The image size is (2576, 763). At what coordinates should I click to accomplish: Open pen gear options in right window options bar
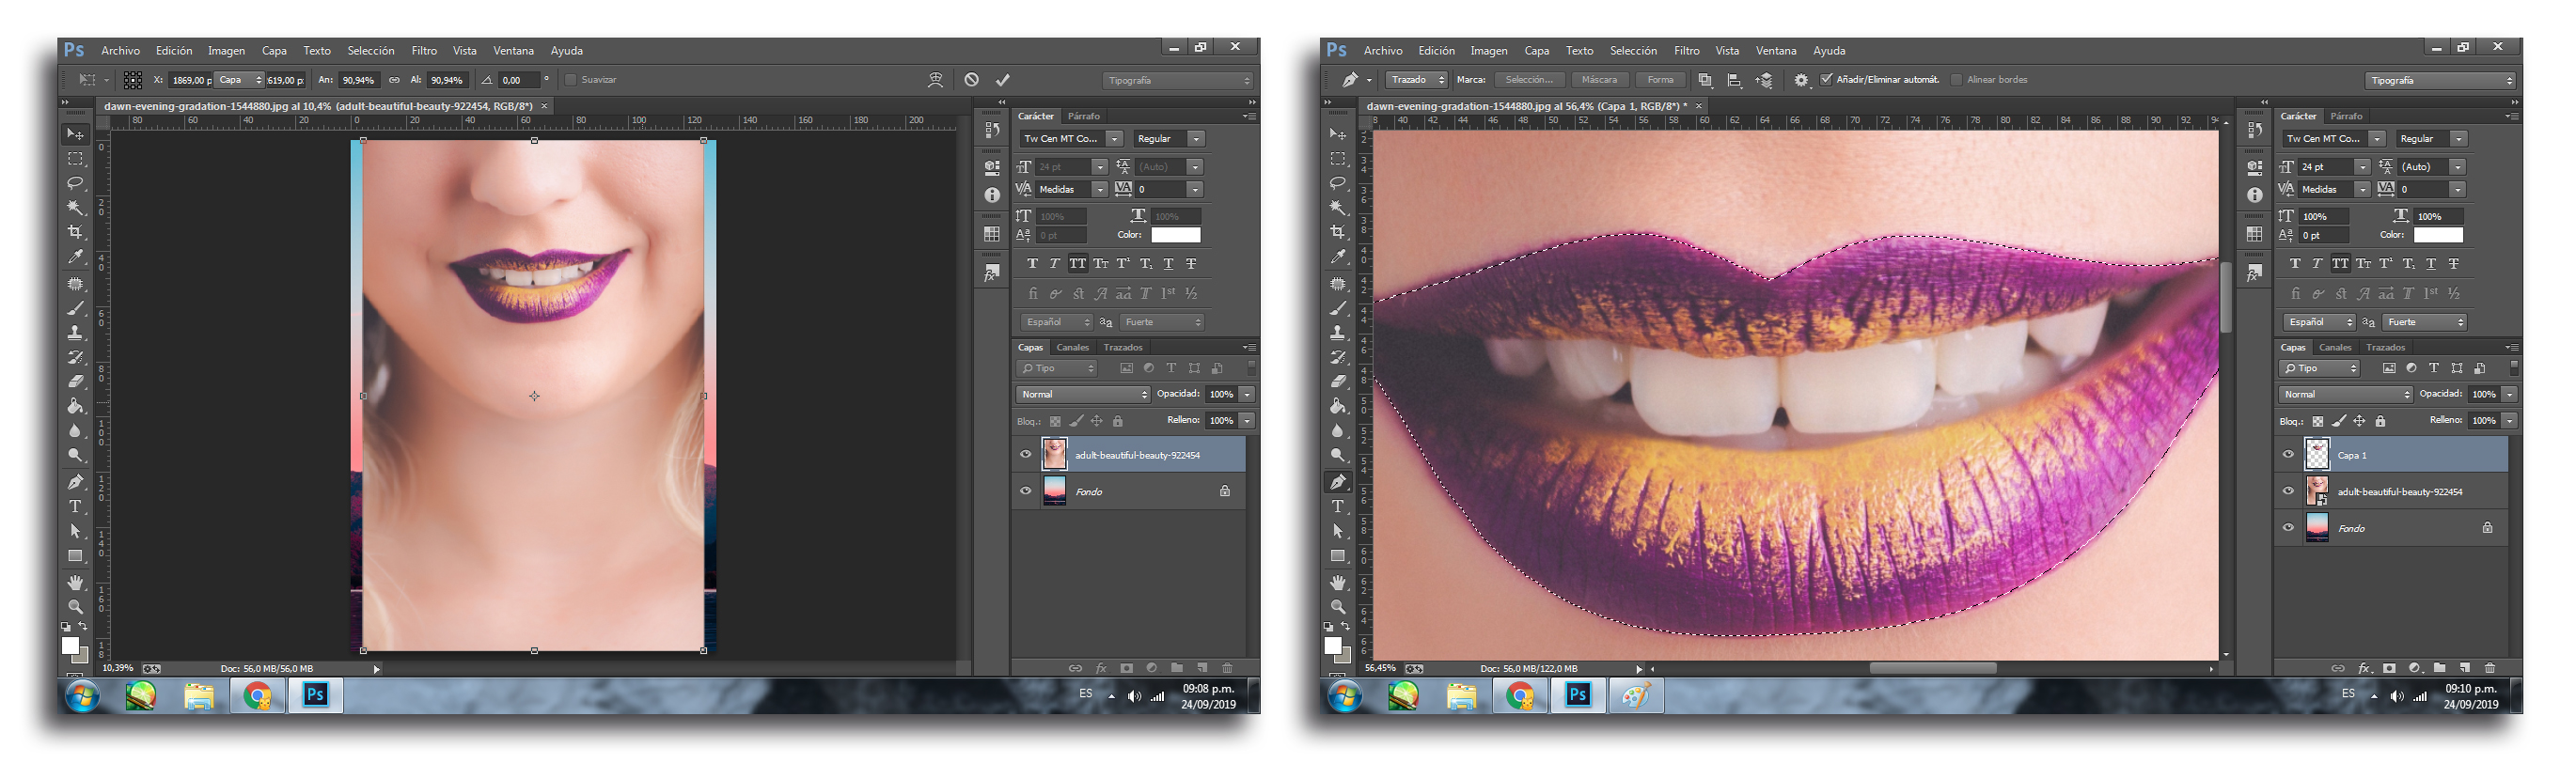pyautogui.click(x=1801, y=80)
